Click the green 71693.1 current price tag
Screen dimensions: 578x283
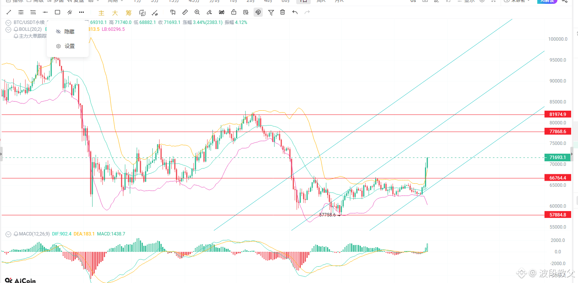tap(558, 157)
